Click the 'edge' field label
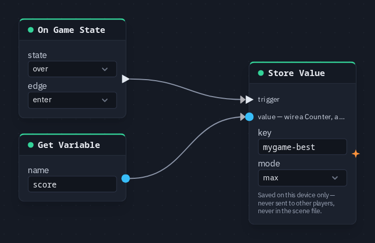 click(x=38, y=86)
